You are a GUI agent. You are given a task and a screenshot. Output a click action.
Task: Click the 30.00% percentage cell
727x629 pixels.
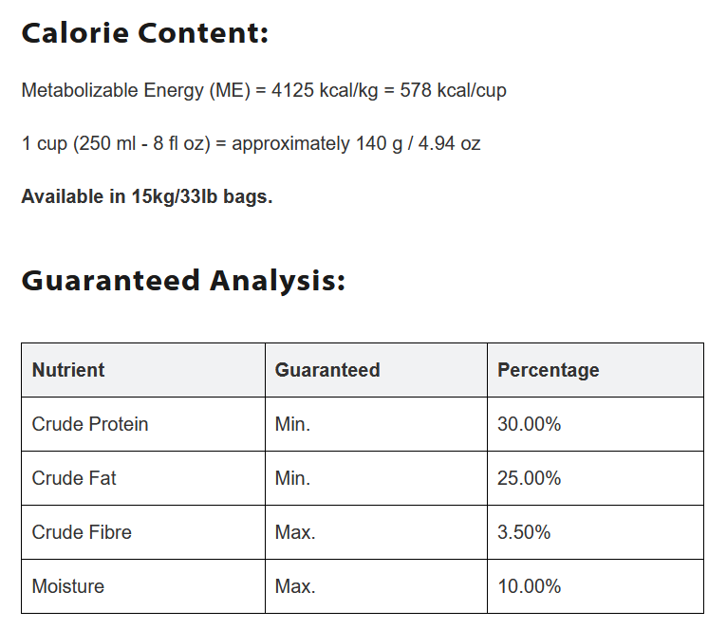530,424
